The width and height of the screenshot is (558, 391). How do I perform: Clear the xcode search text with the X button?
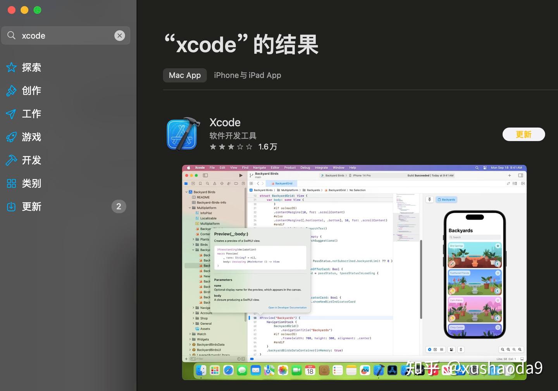click(120, 36)
